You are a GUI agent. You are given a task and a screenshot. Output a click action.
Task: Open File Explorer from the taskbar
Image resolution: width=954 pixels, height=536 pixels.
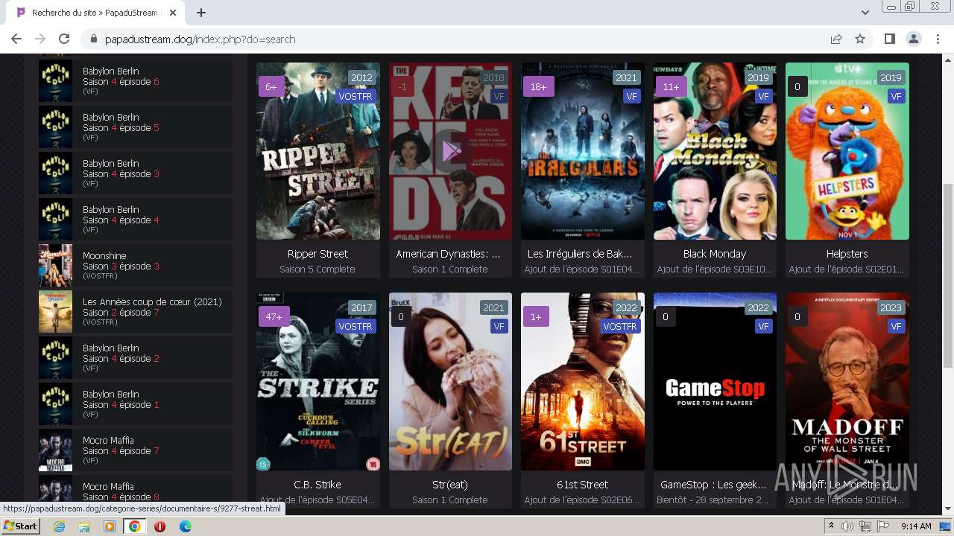(x=84, y=526)
